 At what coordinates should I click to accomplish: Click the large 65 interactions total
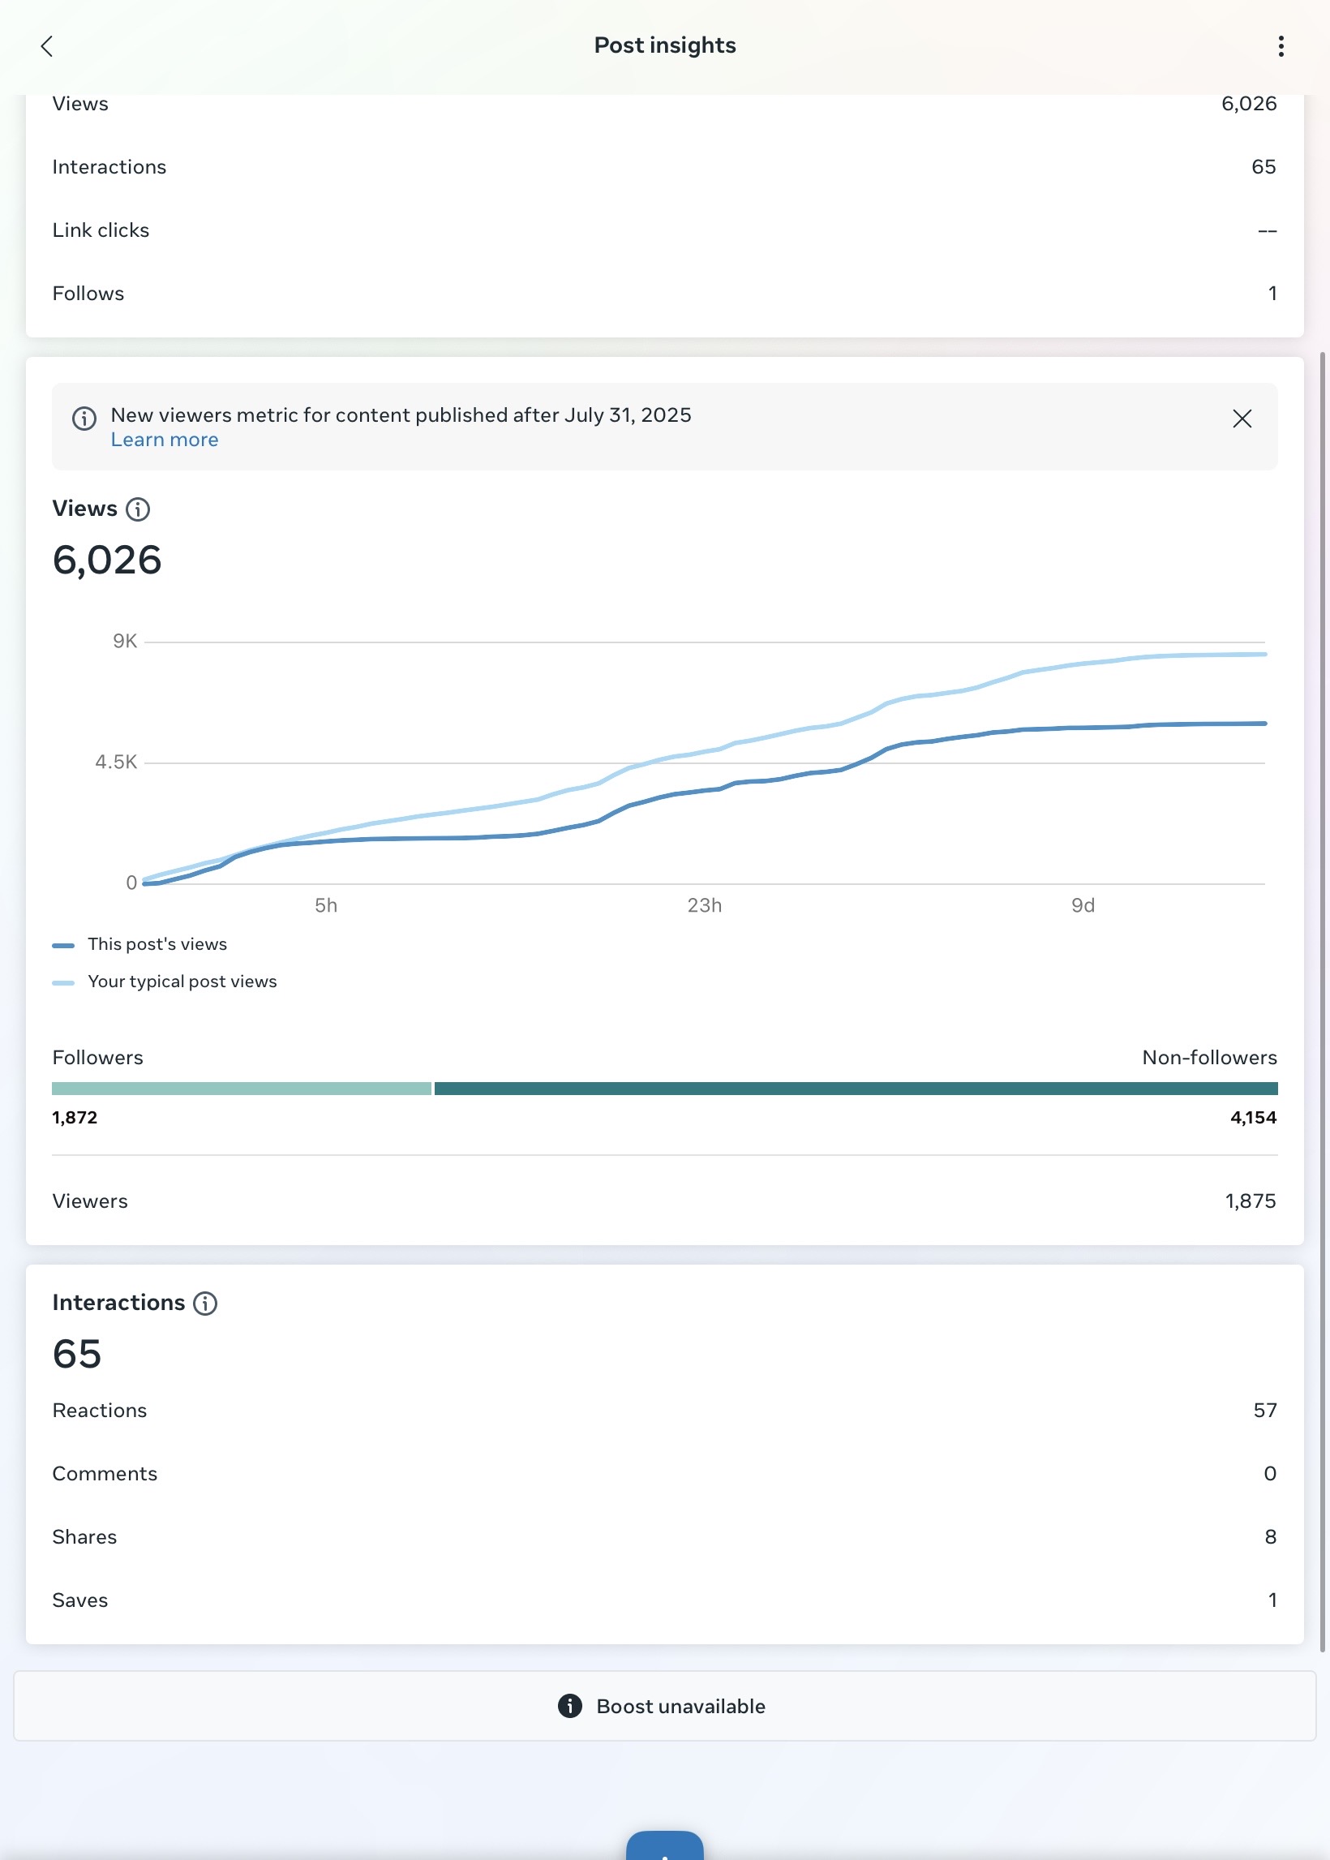(x=77, y=1354)
